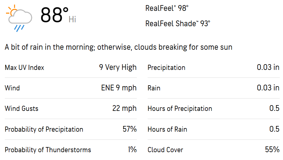Click the Hours of Precipitation label
The height and width of the screenshot is (160, 283).
[180, 108]
